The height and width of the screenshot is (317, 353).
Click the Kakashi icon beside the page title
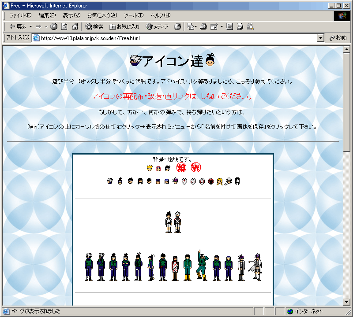[x=136, y=60]
